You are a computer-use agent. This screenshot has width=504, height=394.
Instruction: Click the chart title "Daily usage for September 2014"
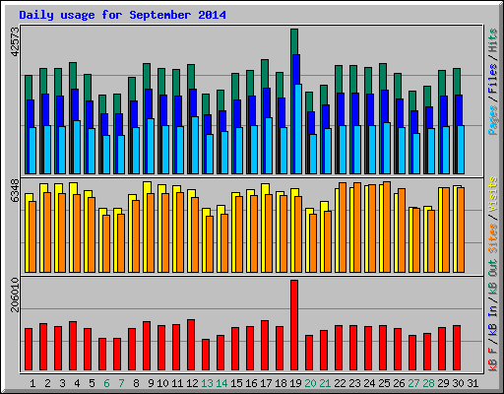coord(122,15)
